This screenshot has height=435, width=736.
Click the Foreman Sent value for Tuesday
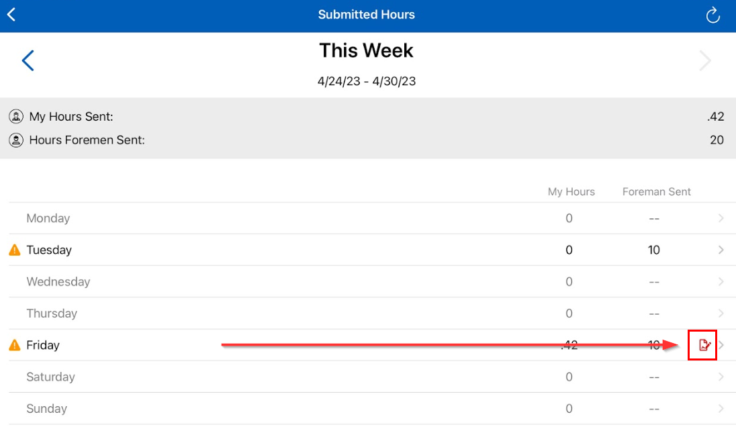(x=654, y=250)
